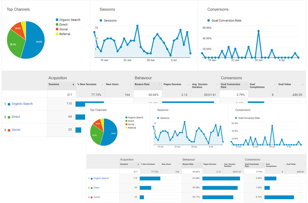
Task: Click the highest peak point on the larger Conversions chart
Action: point(258,31)
